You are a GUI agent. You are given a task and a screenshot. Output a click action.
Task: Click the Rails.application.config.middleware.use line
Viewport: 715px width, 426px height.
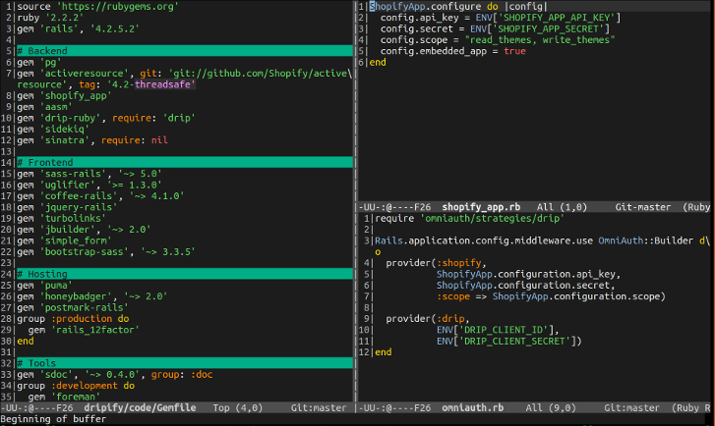(x=542, y=240)
